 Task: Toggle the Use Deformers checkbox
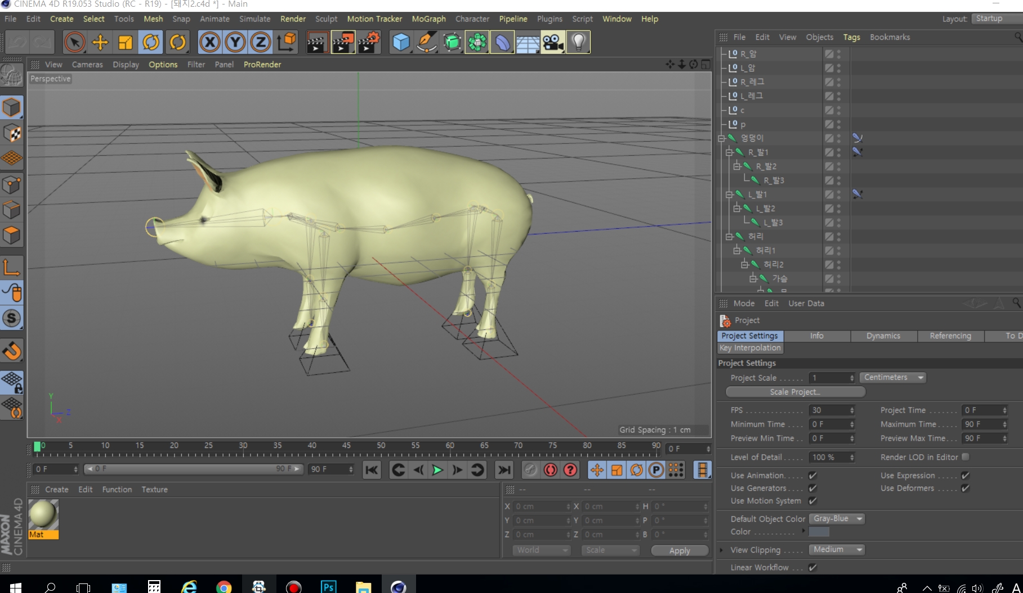pos(965,488)
